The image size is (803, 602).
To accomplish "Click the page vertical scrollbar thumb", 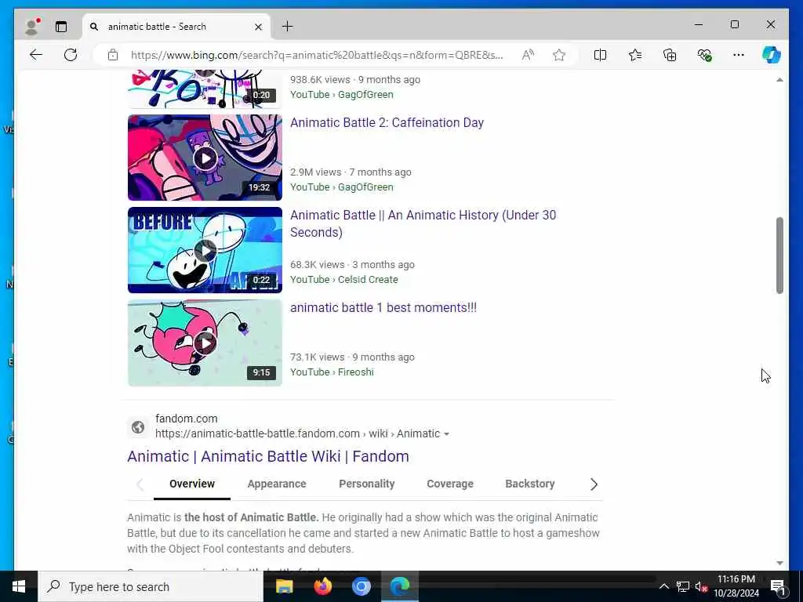I will [x=779, y=256].
